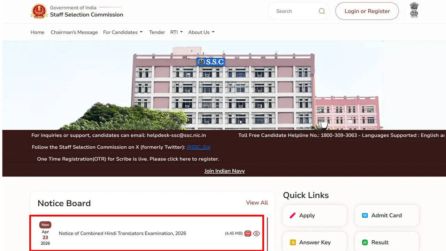The width and height of the screenshot is (446, 251).
Task: Open the Tender menu item
Action: tap(157, 32)
